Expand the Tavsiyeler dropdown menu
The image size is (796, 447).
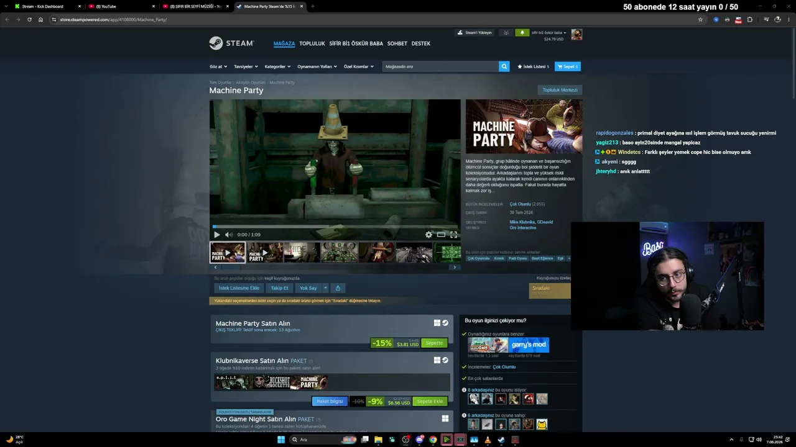click(x=246, y=66)
